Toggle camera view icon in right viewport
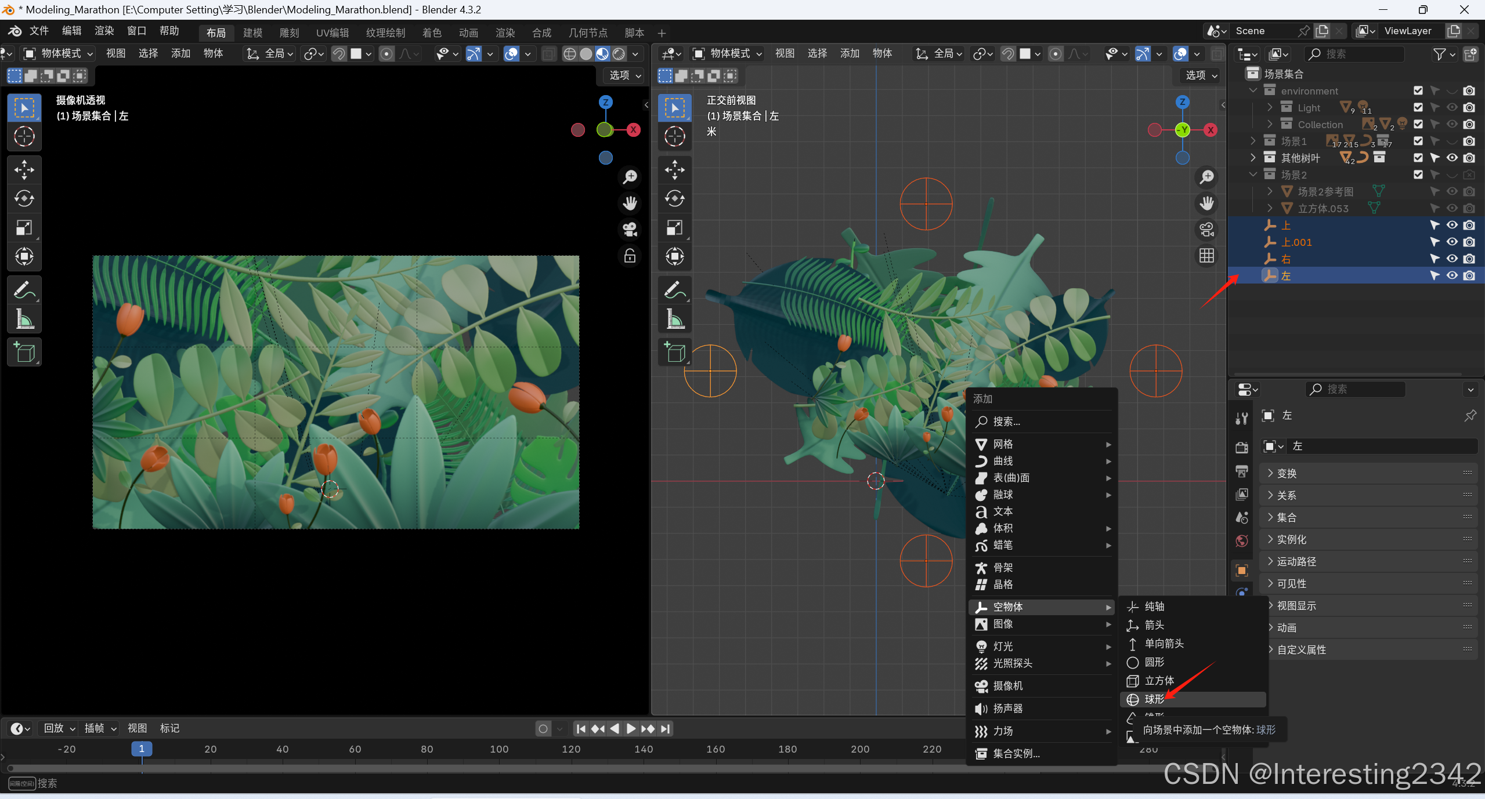 point(1206,230)
